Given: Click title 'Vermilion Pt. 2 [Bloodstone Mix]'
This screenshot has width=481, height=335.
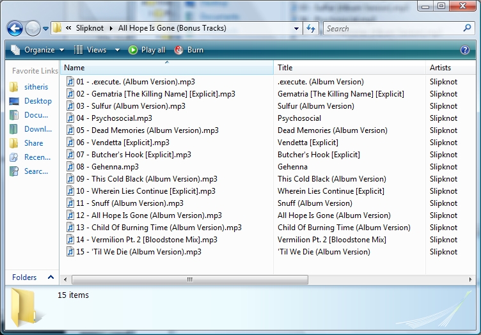Looking at the screenshot, I should [x=332, y=240].
